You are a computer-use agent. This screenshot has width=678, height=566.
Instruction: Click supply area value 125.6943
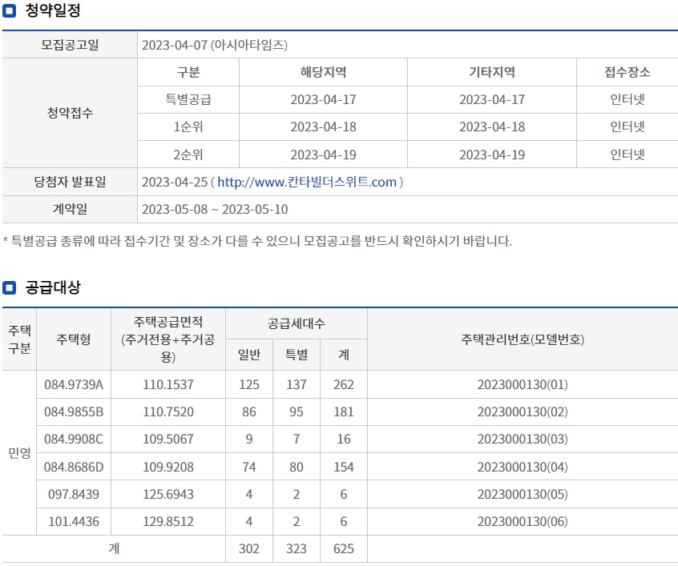pos(168,494)
